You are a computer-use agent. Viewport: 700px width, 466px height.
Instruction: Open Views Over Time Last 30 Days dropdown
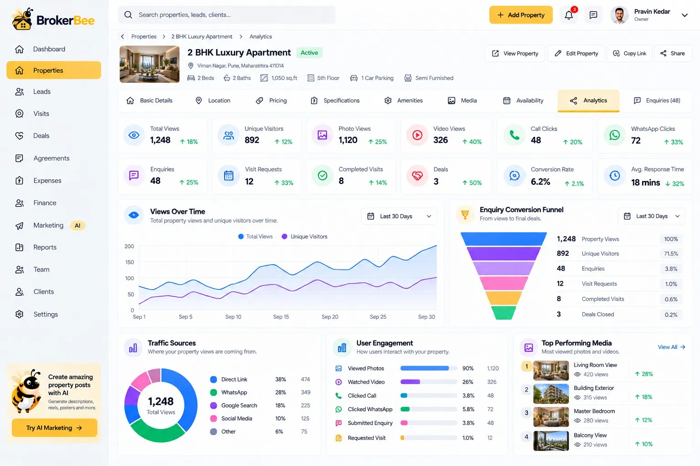[x=399, y=216]
